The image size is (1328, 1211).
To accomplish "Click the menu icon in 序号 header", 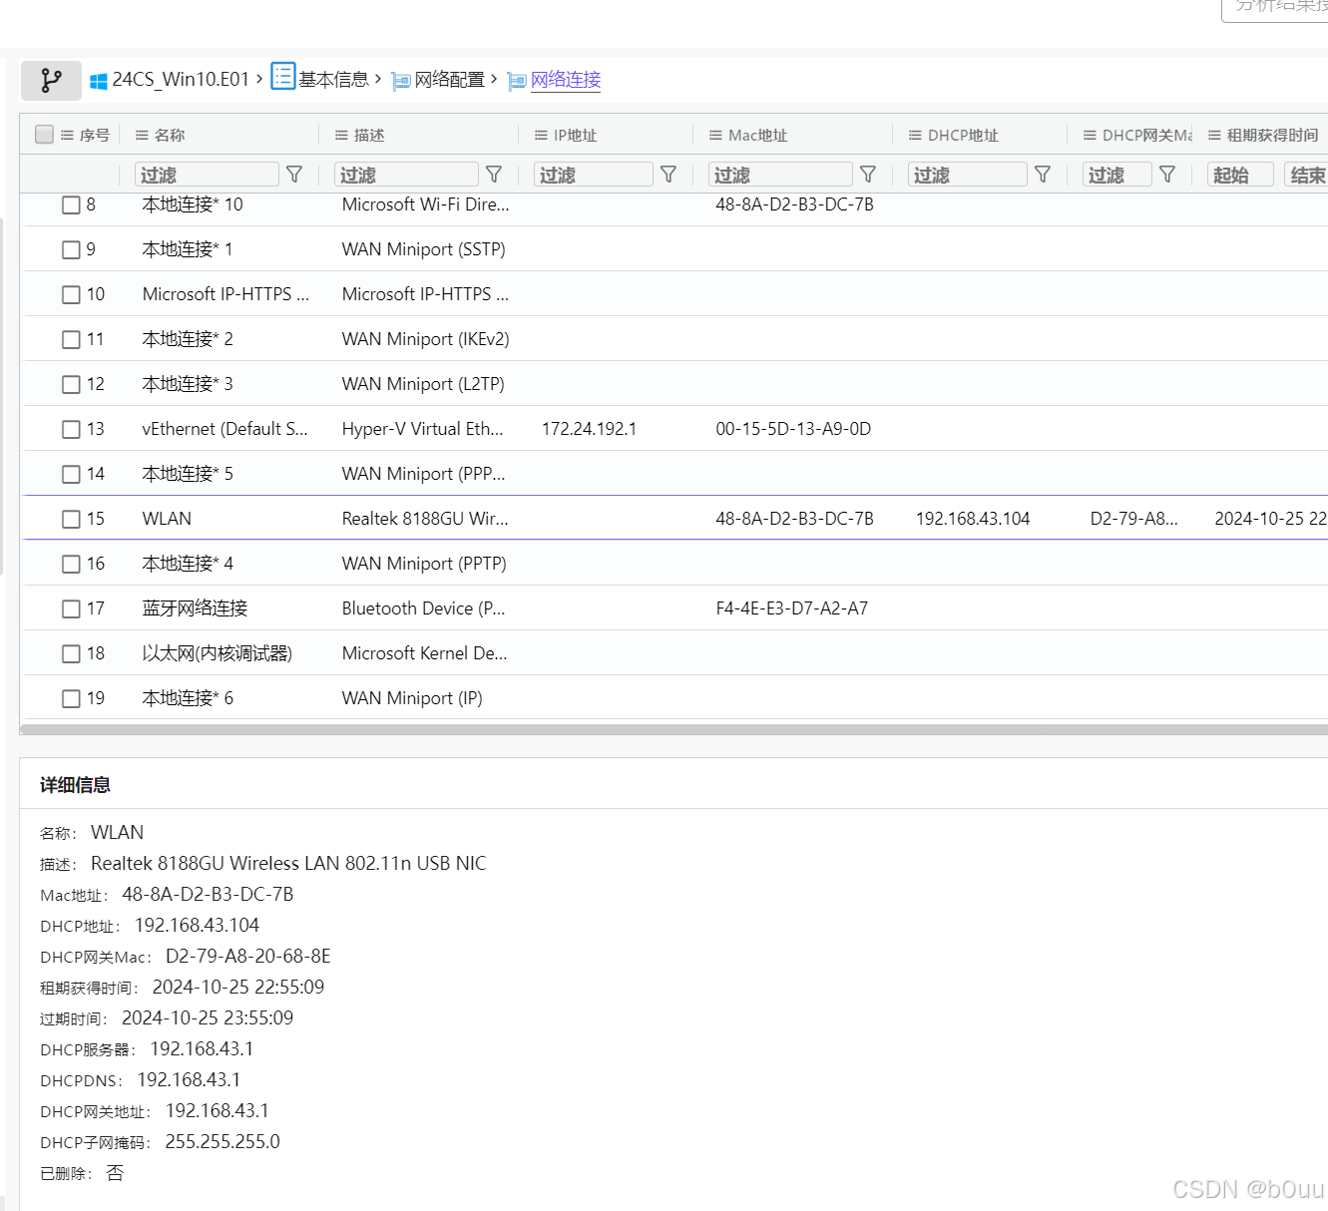I will (67, 135).
